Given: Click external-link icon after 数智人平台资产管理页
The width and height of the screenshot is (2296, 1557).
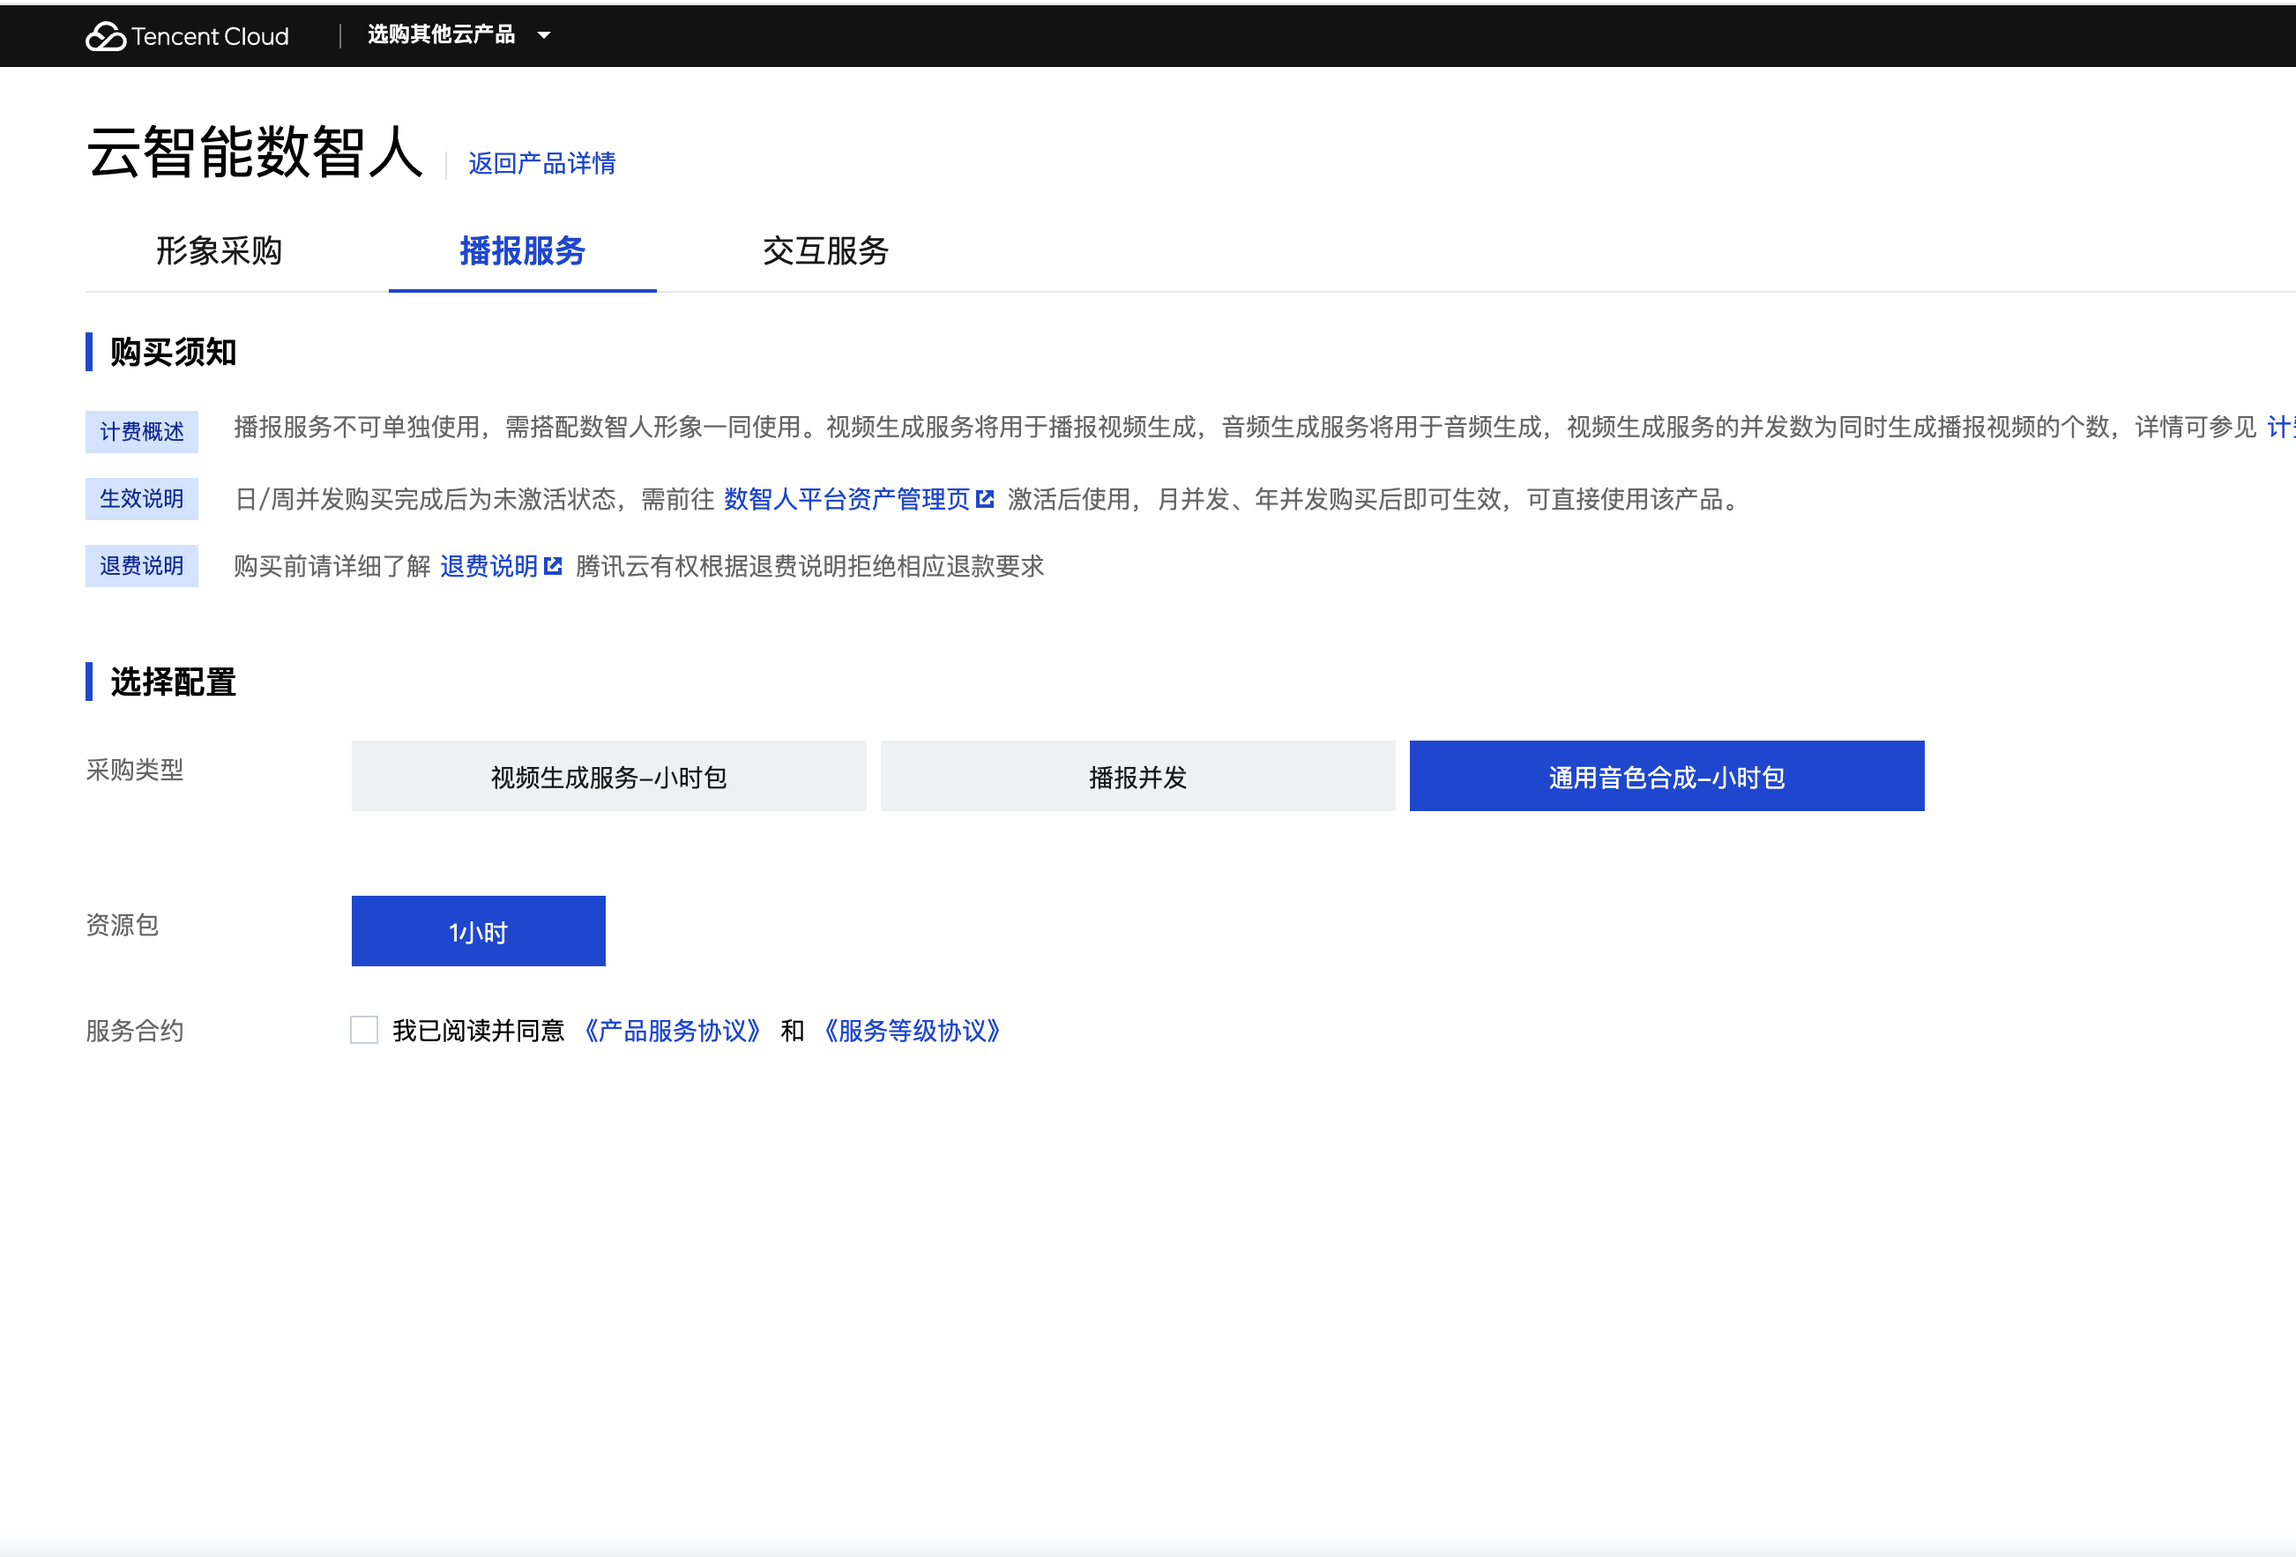Looking at the screenshot, I should pyautogui.click(x=985, y=499).
